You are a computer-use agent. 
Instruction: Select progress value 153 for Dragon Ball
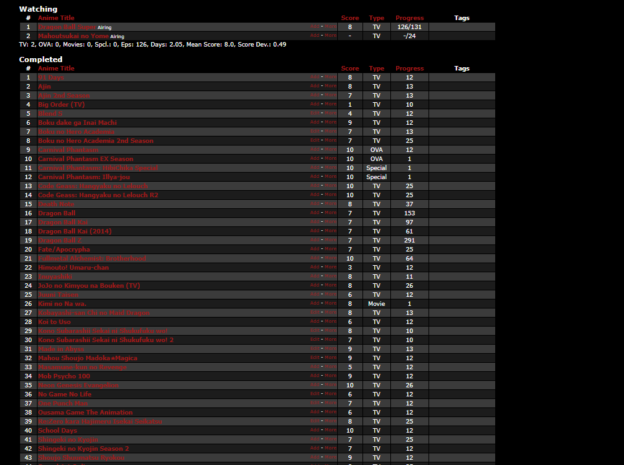[410, 213]
